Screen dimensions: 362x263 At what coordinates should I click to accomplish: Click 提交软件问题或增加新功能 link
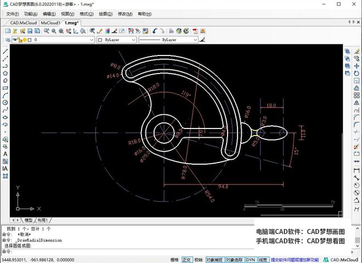pyautogui.click(x=295, y=260)
